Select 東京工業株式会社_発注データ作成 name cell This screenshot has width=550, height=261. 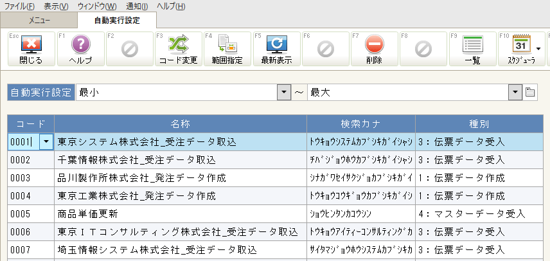pyautogui.click(x=181, y=195)
